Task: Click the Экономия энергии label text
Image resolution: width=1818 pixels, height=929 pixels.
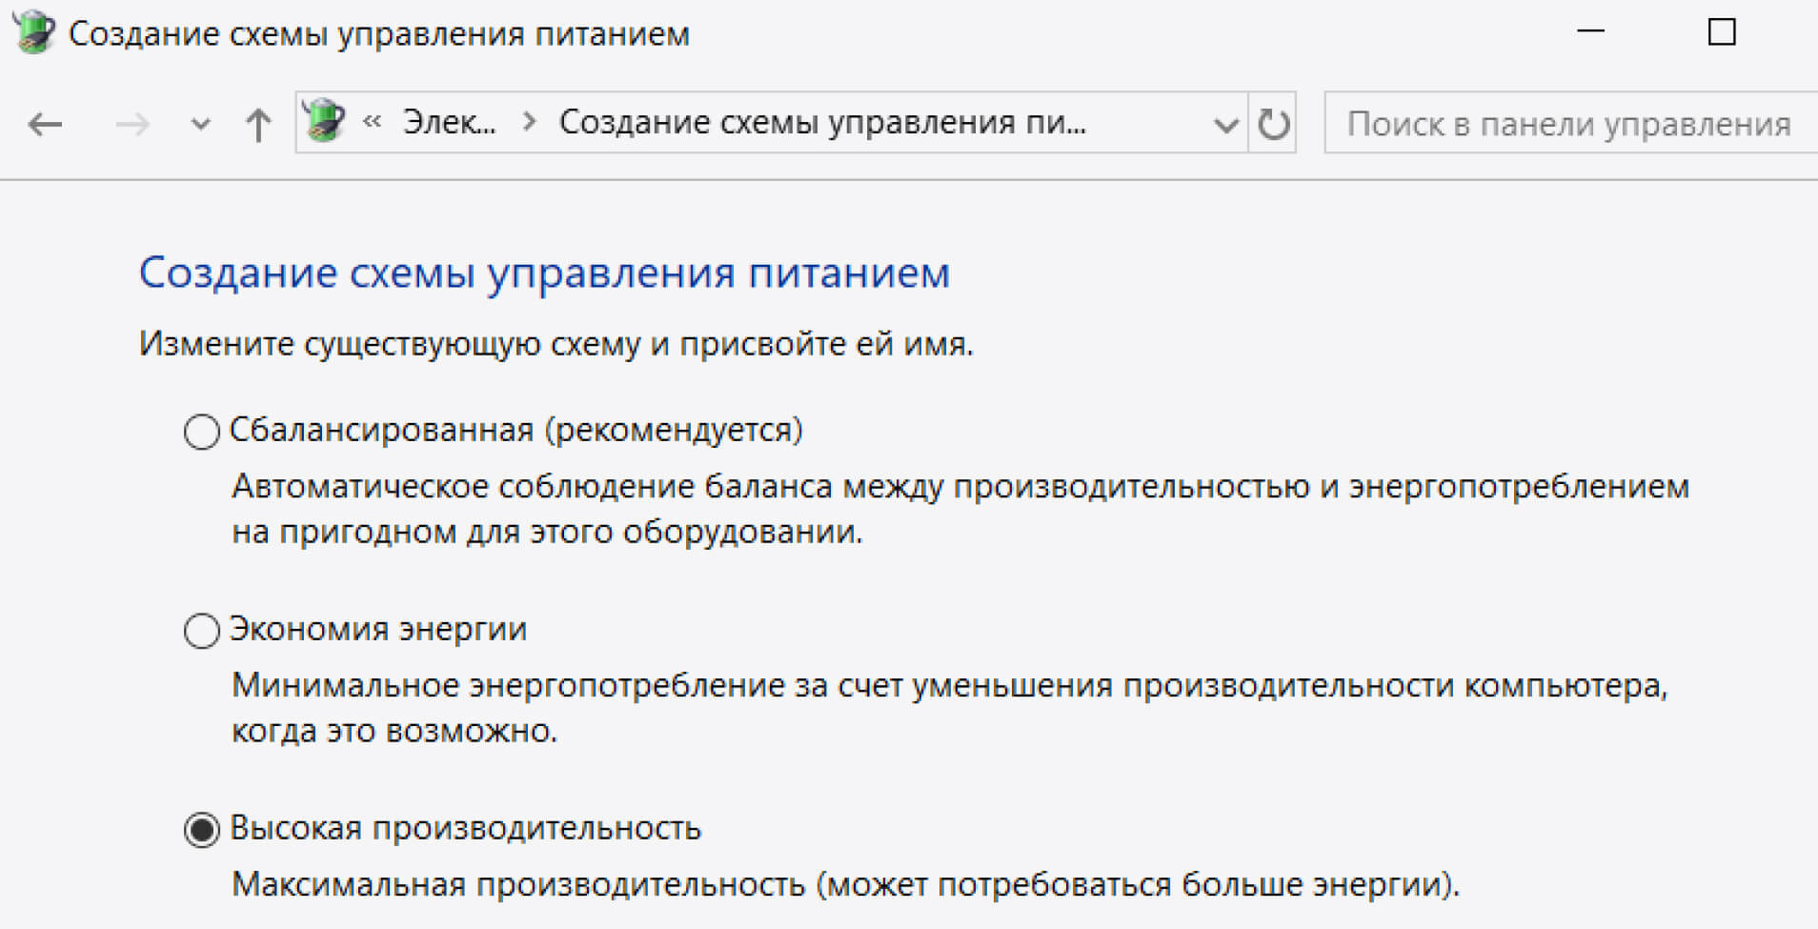Action: pos(378,629)
